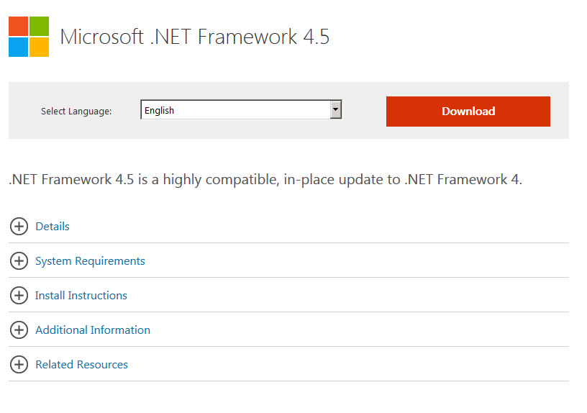The height and width of the screenshot is (413, 587).
Task: Click the green square of the Microsoft logo
Action: coord(40,26)
